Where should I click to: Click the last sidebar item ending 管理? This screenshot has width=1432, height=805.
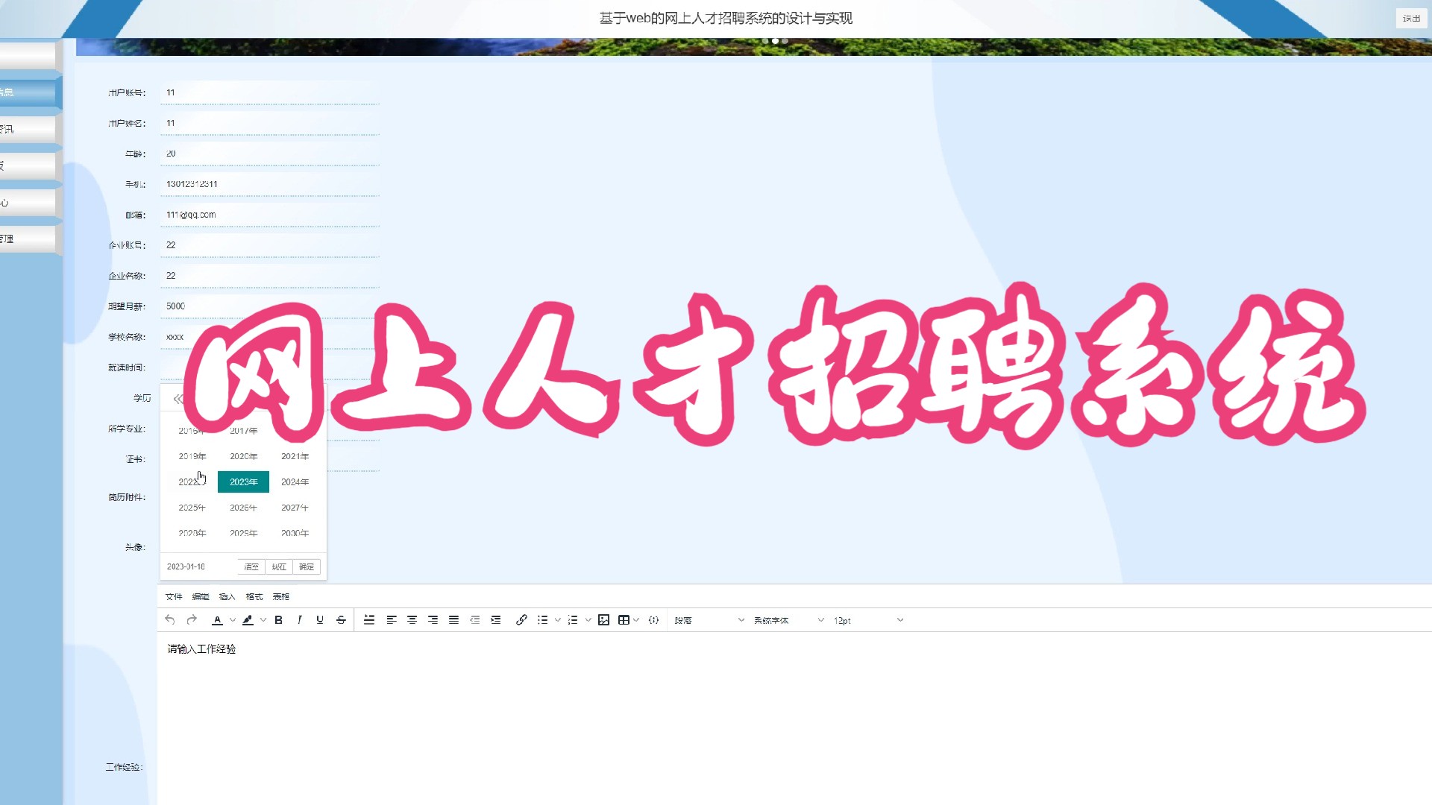coord(27,239)
